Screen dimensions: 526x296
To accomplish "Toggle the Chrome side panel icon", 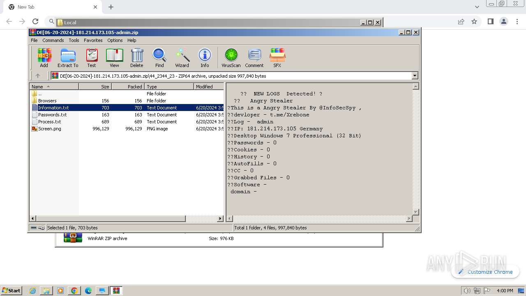I will [x=490, y=21].
